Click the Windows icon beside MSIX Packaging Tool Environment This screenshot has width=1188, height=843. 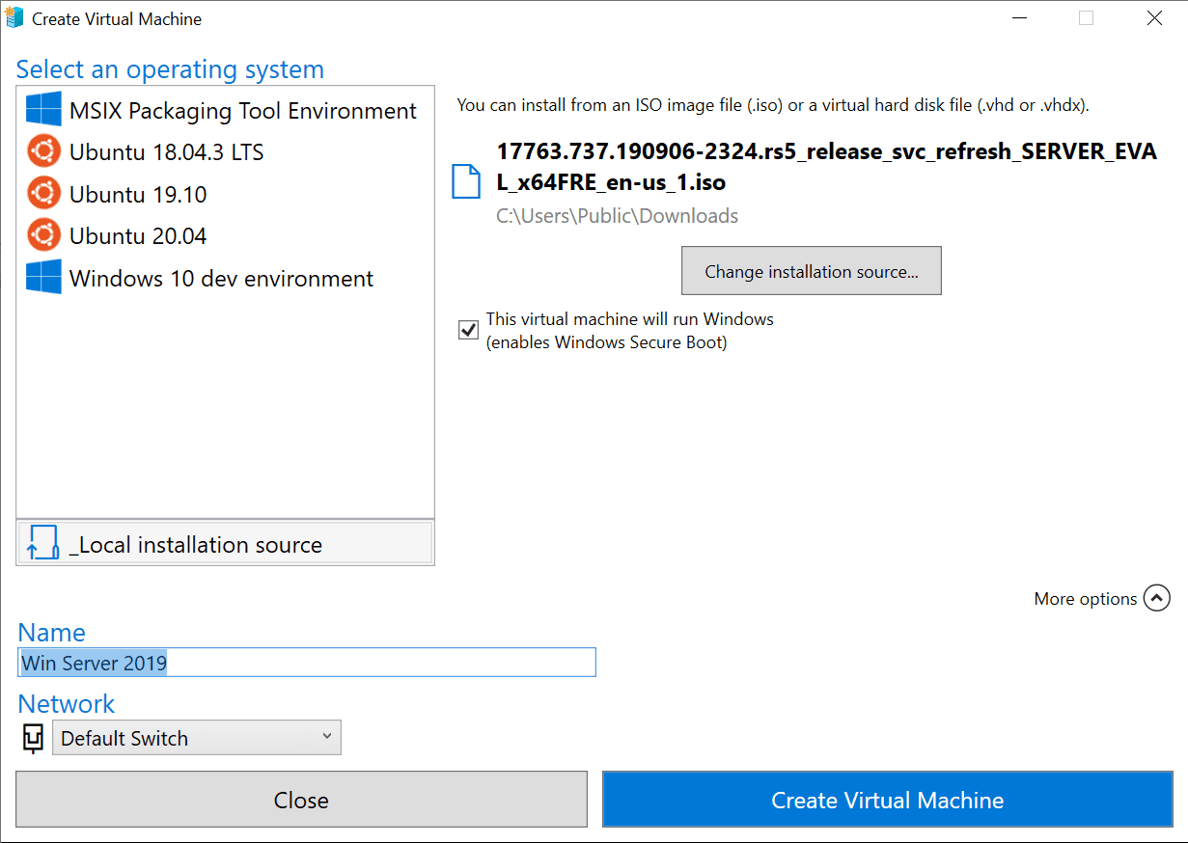(42, 110)
